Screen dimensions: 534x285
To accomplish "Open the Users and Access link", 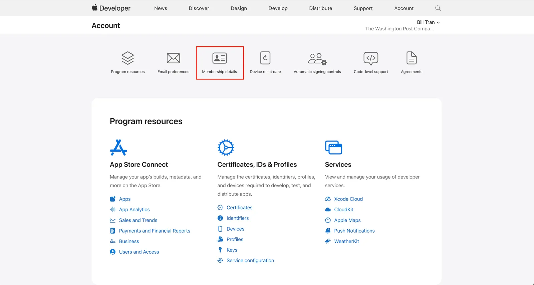I will tap(139, 252).
